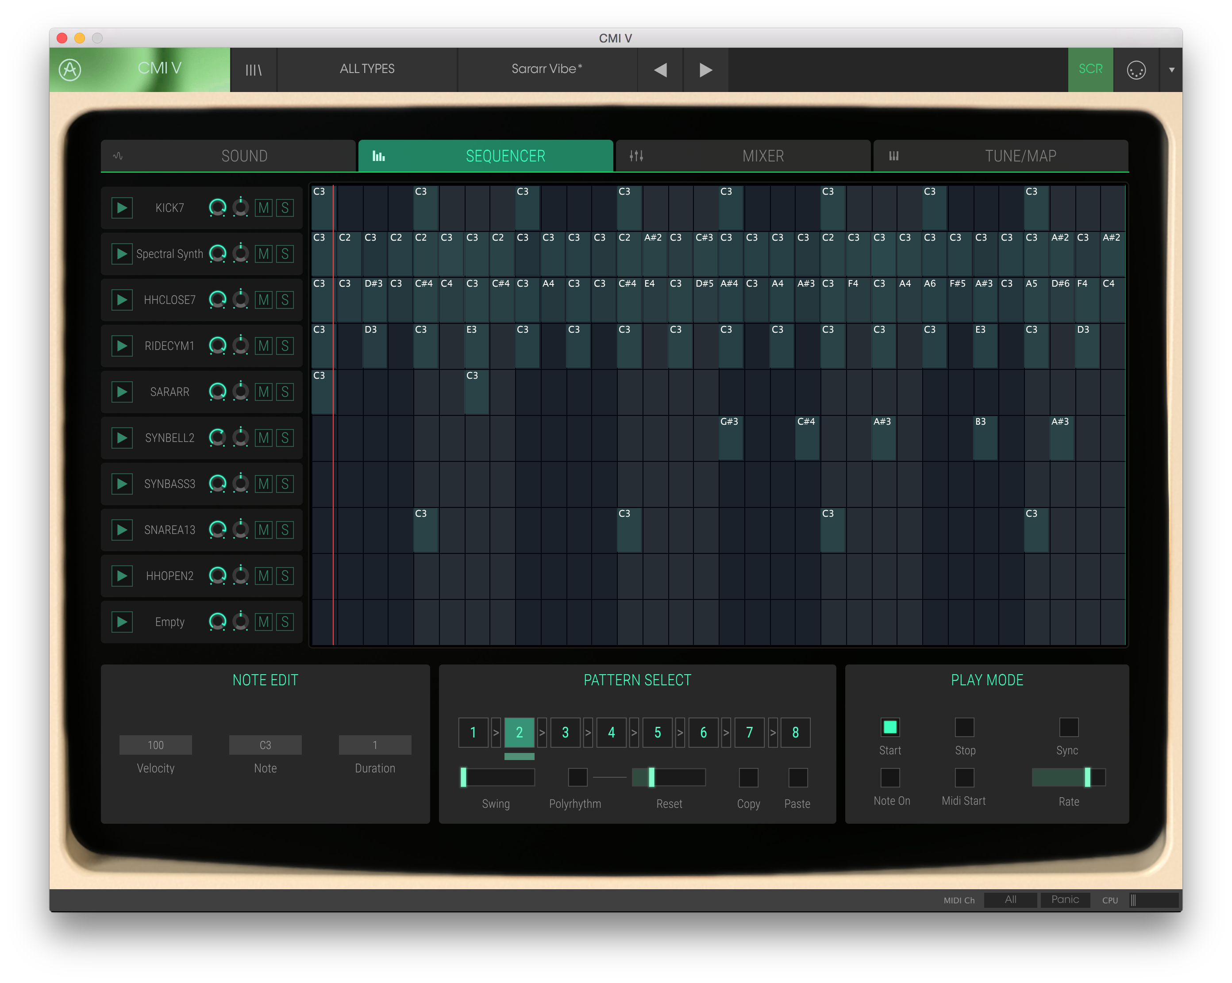
Task: Enable the Polyrhythm checkbox
Action: click(577, 777)
